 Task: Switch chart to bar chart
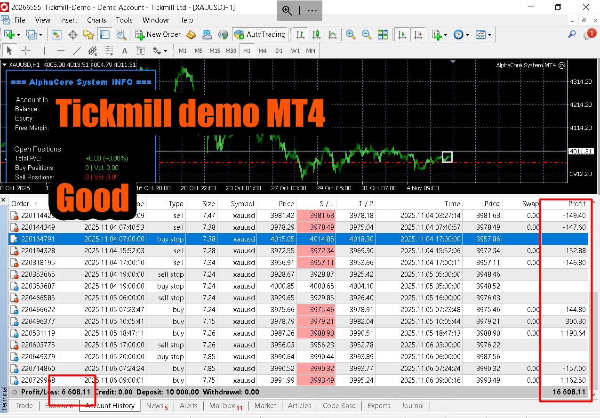[x=301, y=34]
